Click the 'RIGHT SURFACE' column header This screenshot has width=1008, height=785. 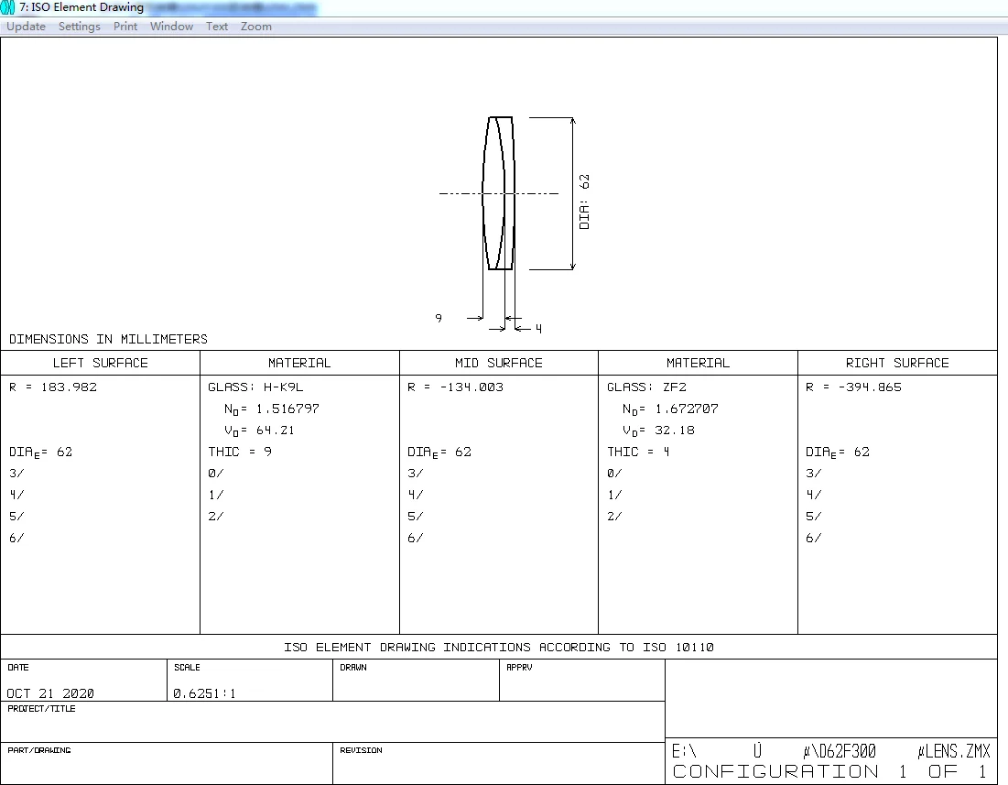897,363
